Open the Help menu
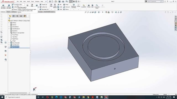This screenshot has width=177, height=99. pyautogui.click(x=42, y=1)
